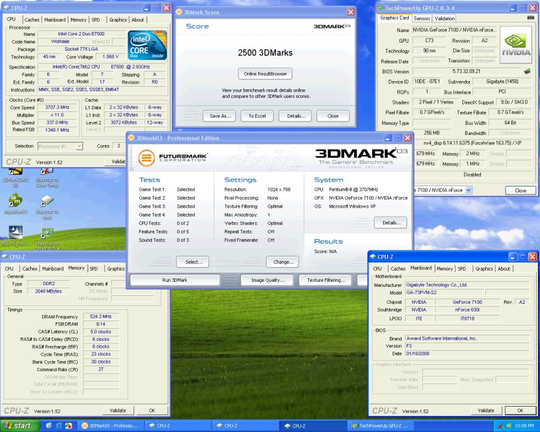Open the Shortcut to cpuz desktop icon
This screenshot has width=540, height=432.
(x=47, y=206)
